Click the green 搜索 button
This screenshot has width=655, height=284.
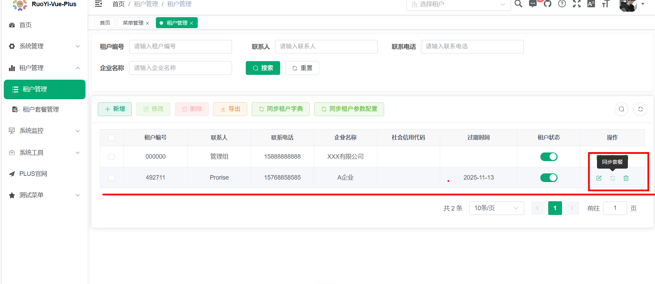coord(263,68)
